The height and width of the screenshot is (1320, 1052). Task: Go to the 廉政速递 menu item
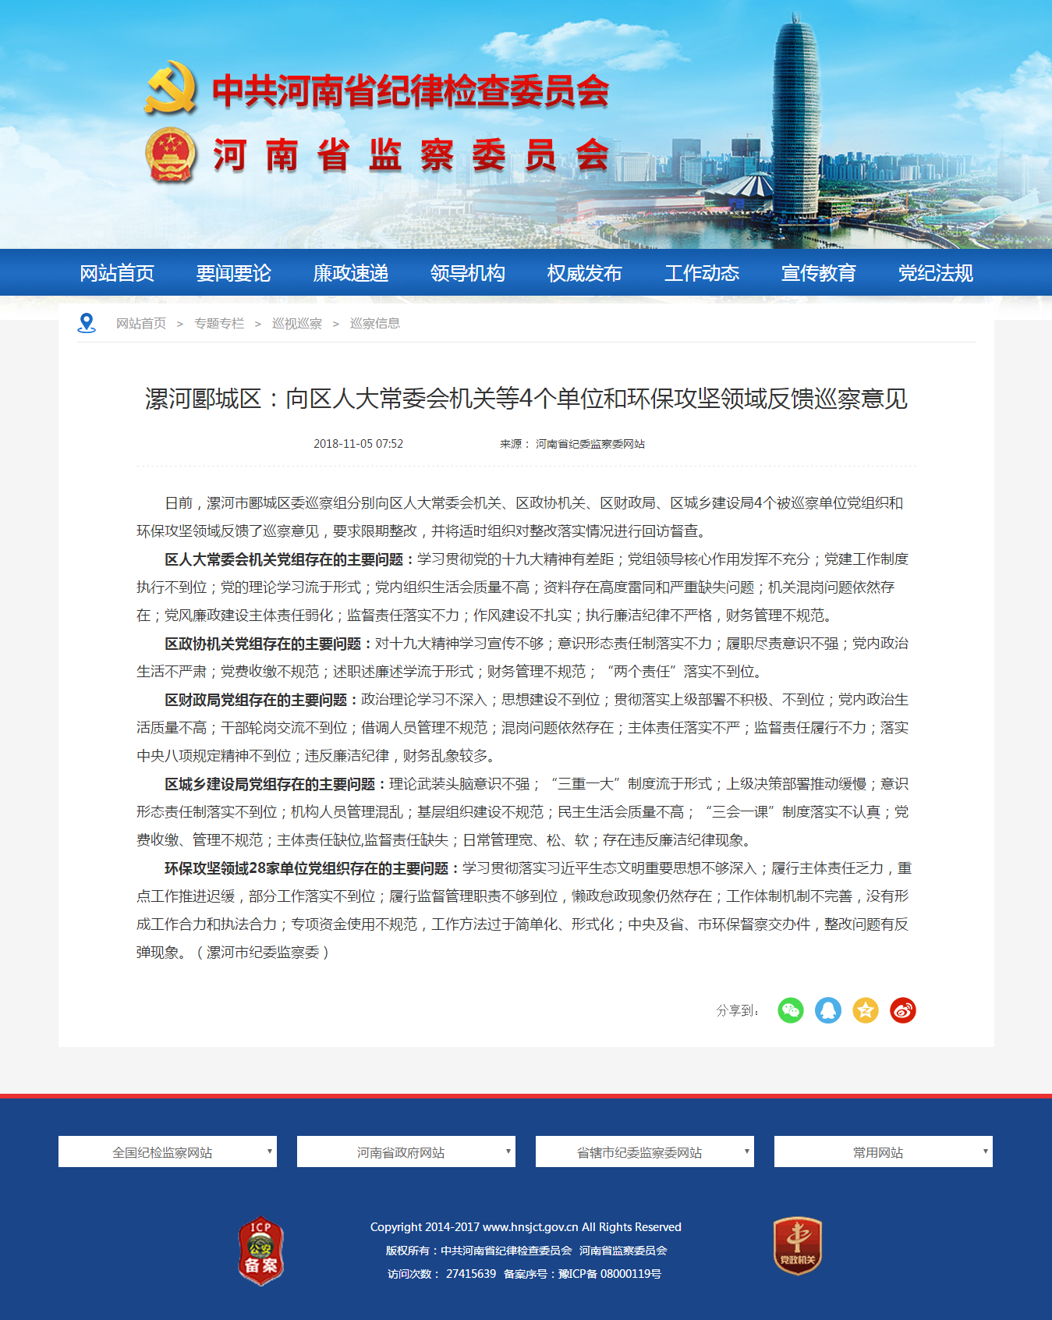[351, 273]
